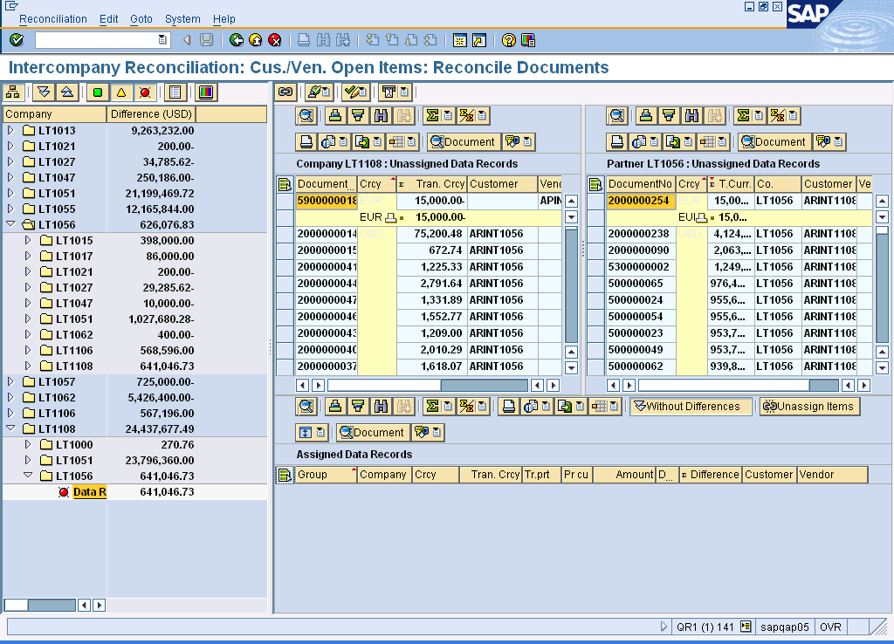Open the Edit menu
The width and height of the screenshot is (894, 644).
click(x=108, y=19)
